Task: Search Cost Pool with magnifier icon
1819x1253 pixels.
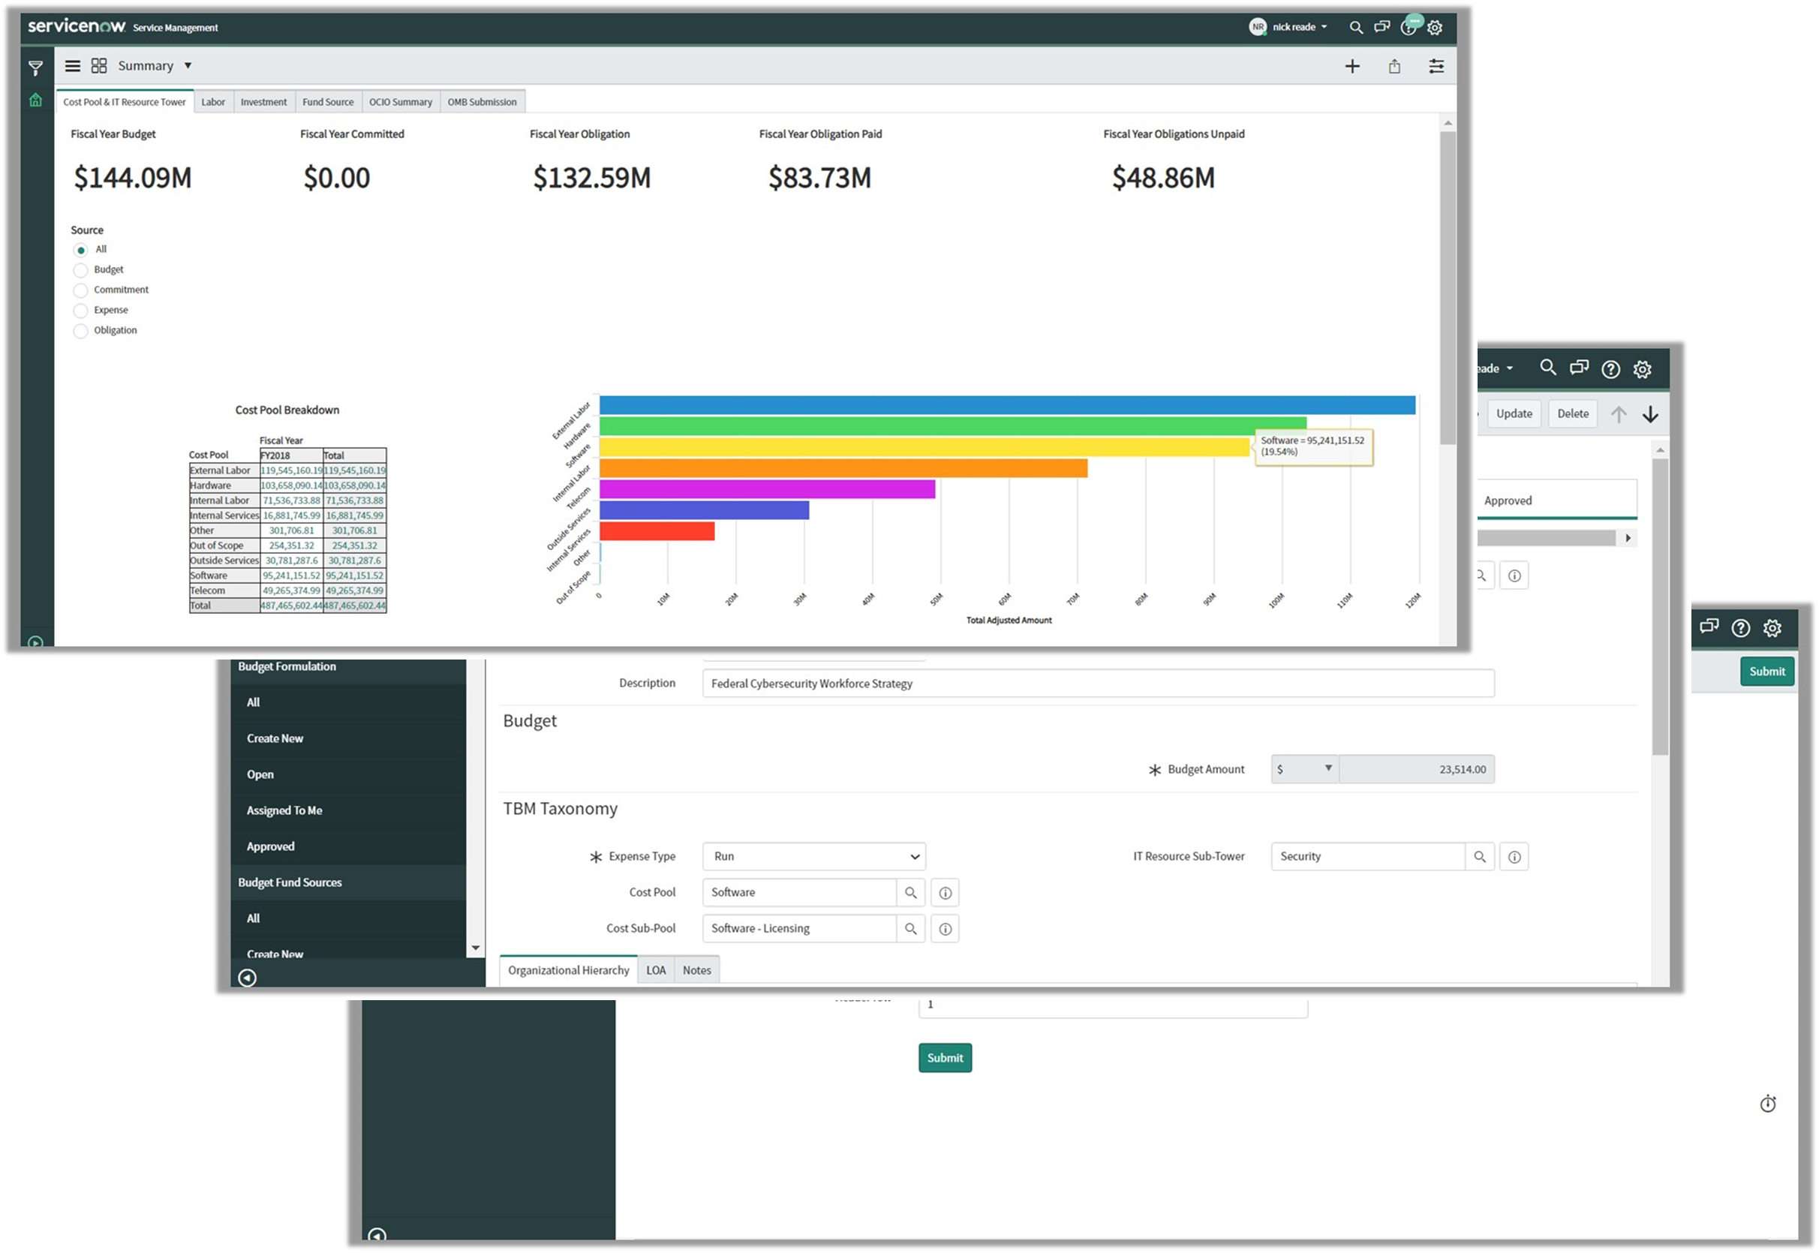Action: (911, 894)
